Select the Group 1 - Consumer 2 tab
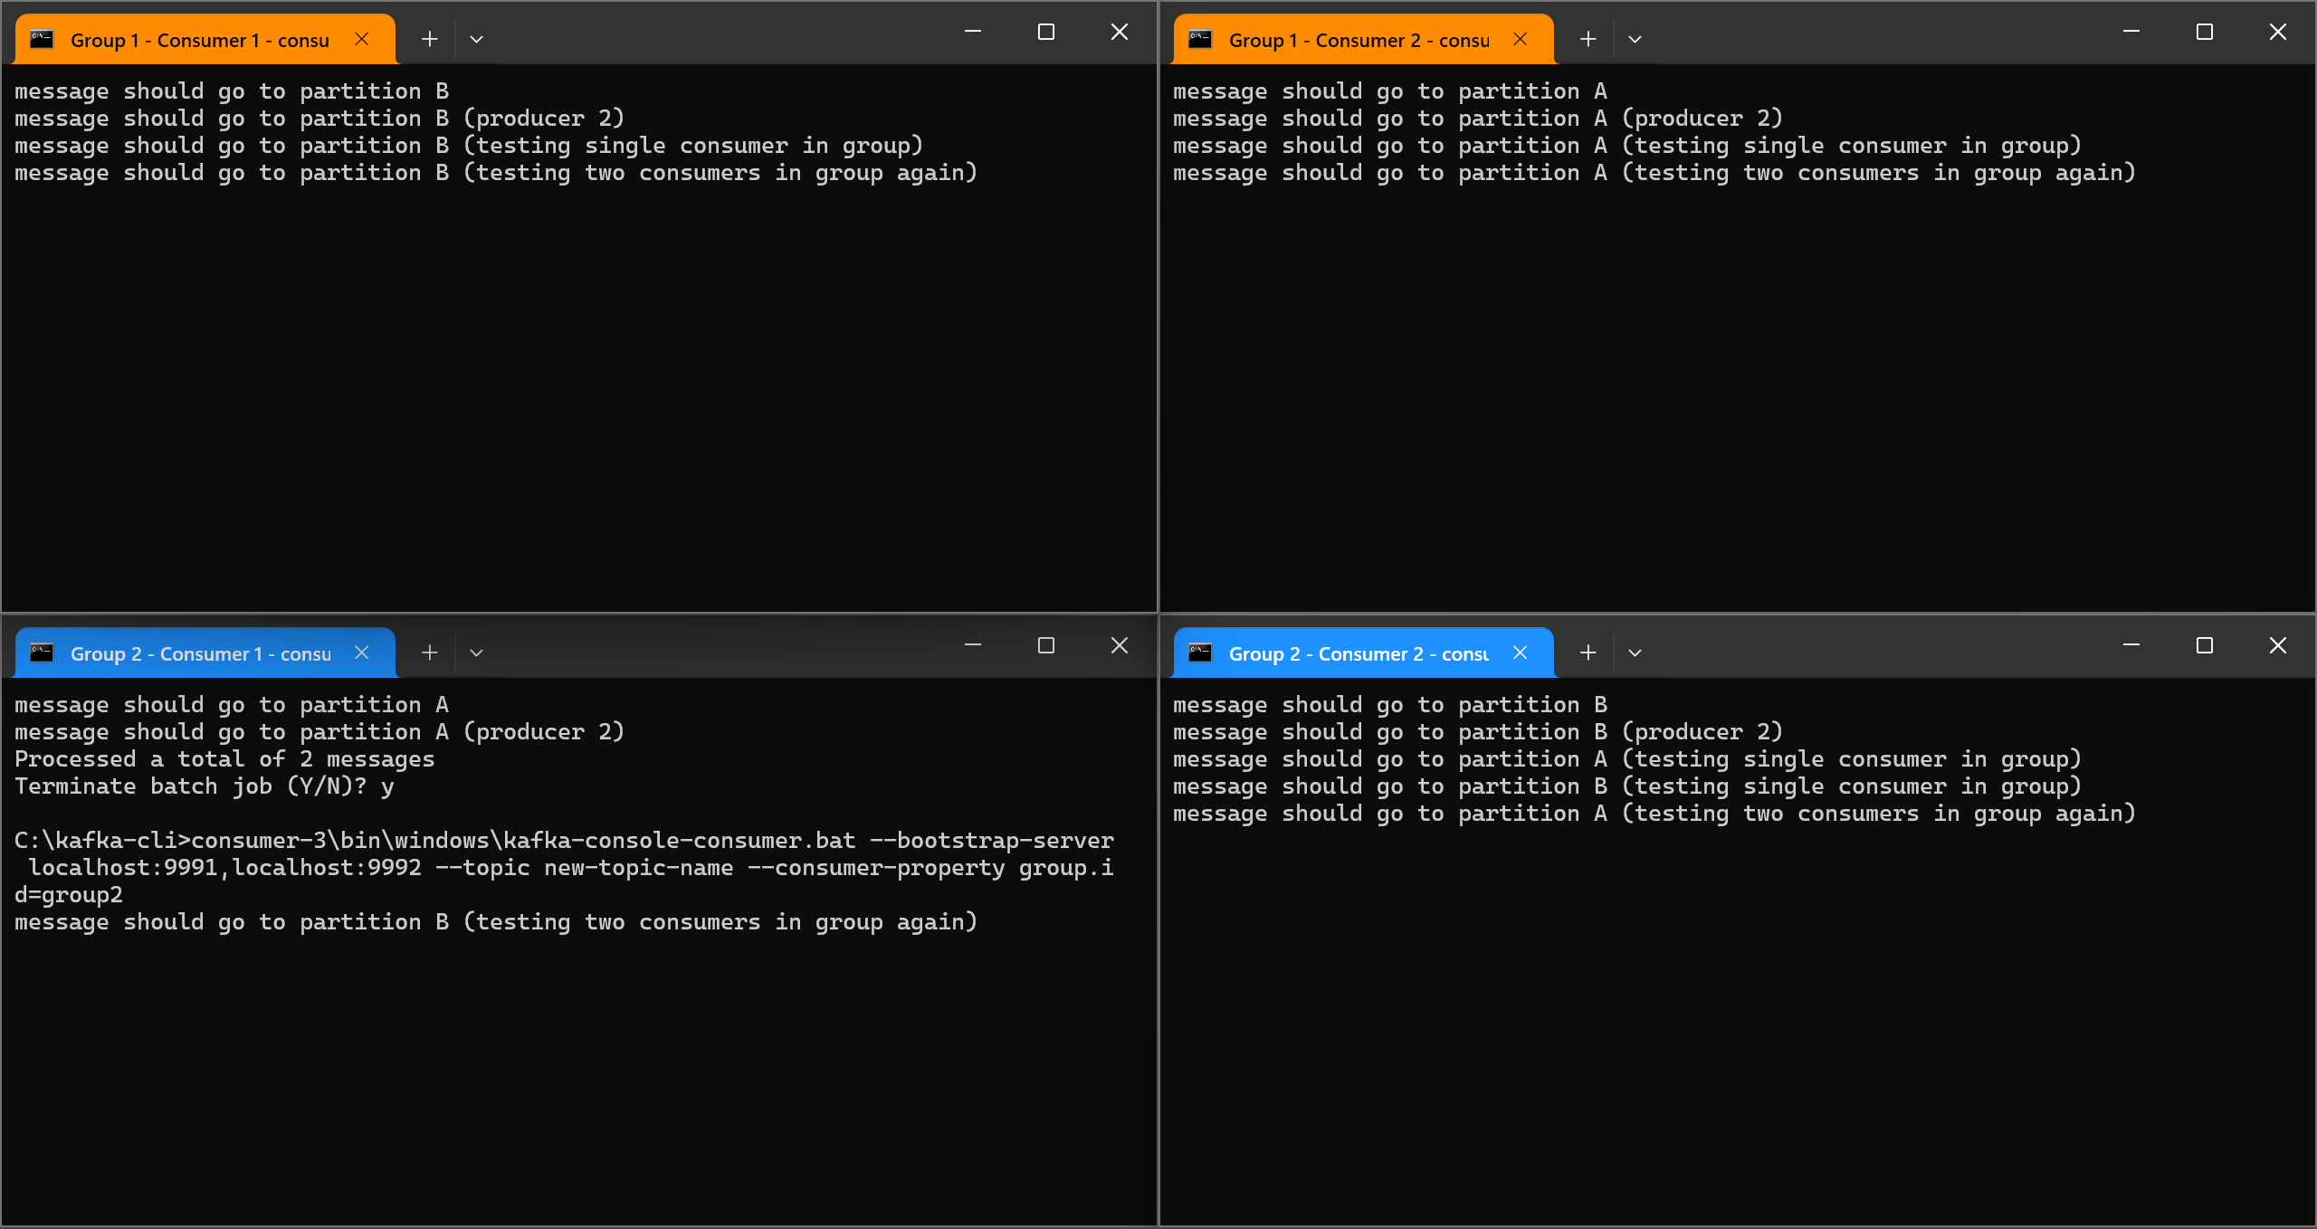The width and height of the screenshot is (2317, 1229). pyautogui.click(x=1364, y=40)
